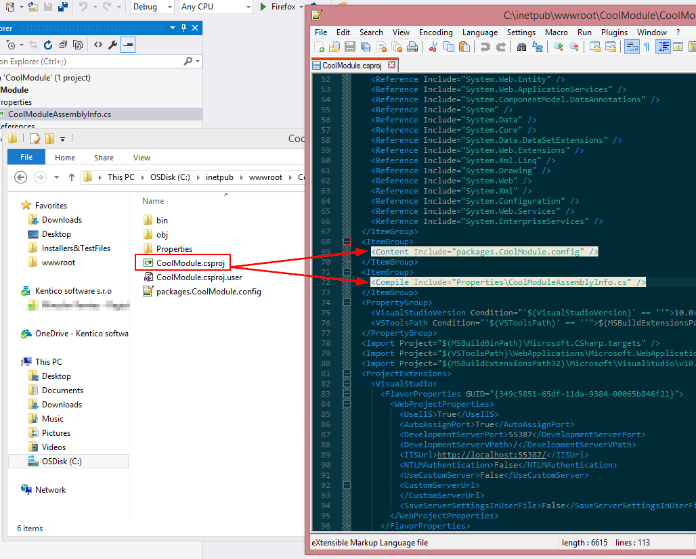The width and height of the screenshot is (696, 559).
Task: Click Notepad++ Open file icon
Action: [x=334, y=47]
